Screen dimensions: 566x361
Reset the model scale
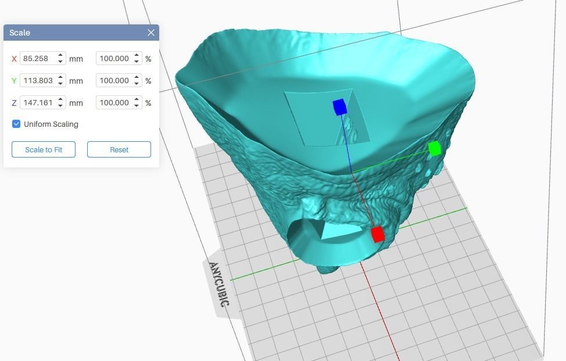coord(119,149)
